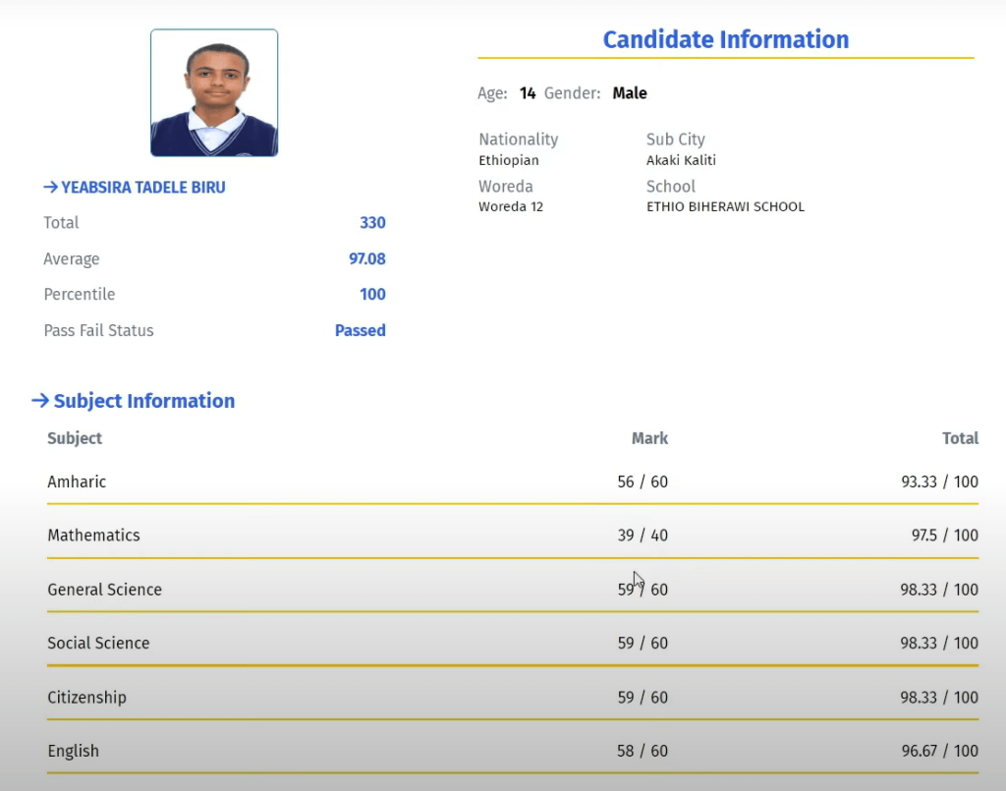Select the Amharic subject row
1006x791 pixels.
coord(77,481)
